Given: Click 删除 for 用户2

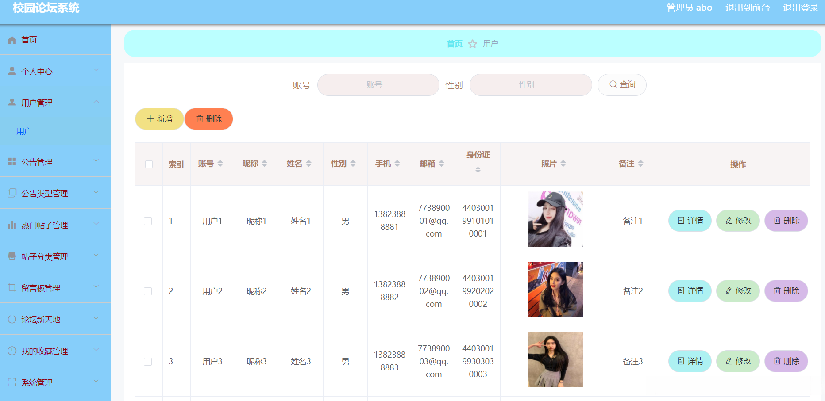Looking at the screenshot, I should coord(786,291).
